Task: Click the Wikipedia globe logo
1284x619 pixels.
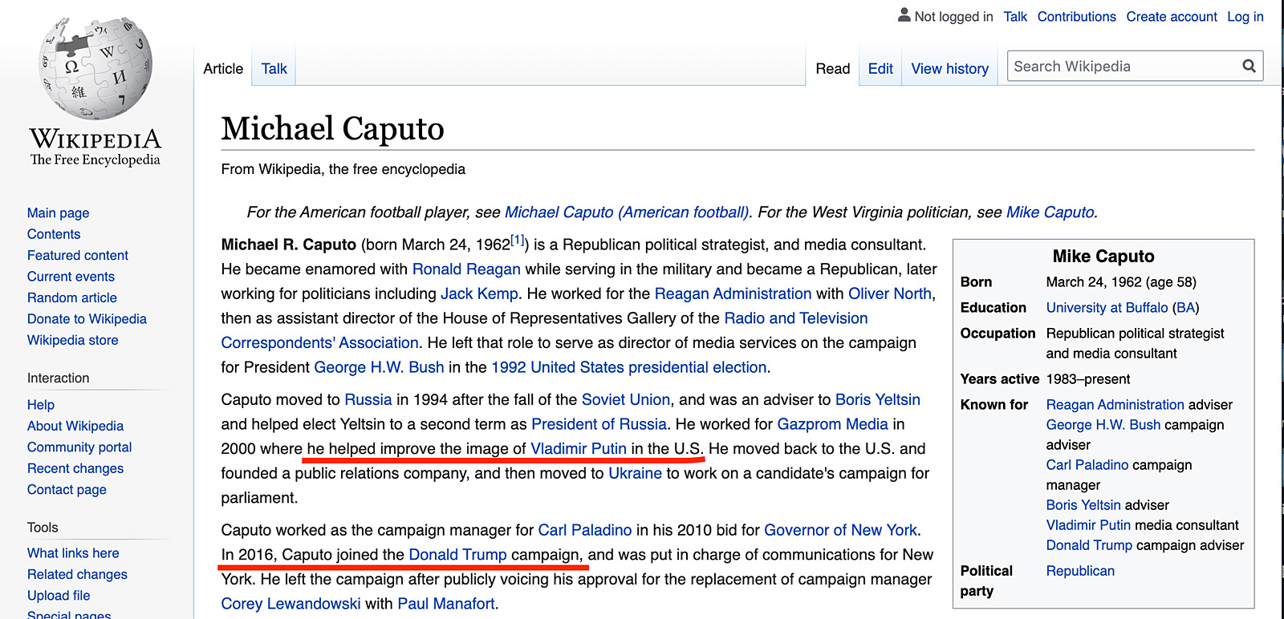Action: [95, 69]
